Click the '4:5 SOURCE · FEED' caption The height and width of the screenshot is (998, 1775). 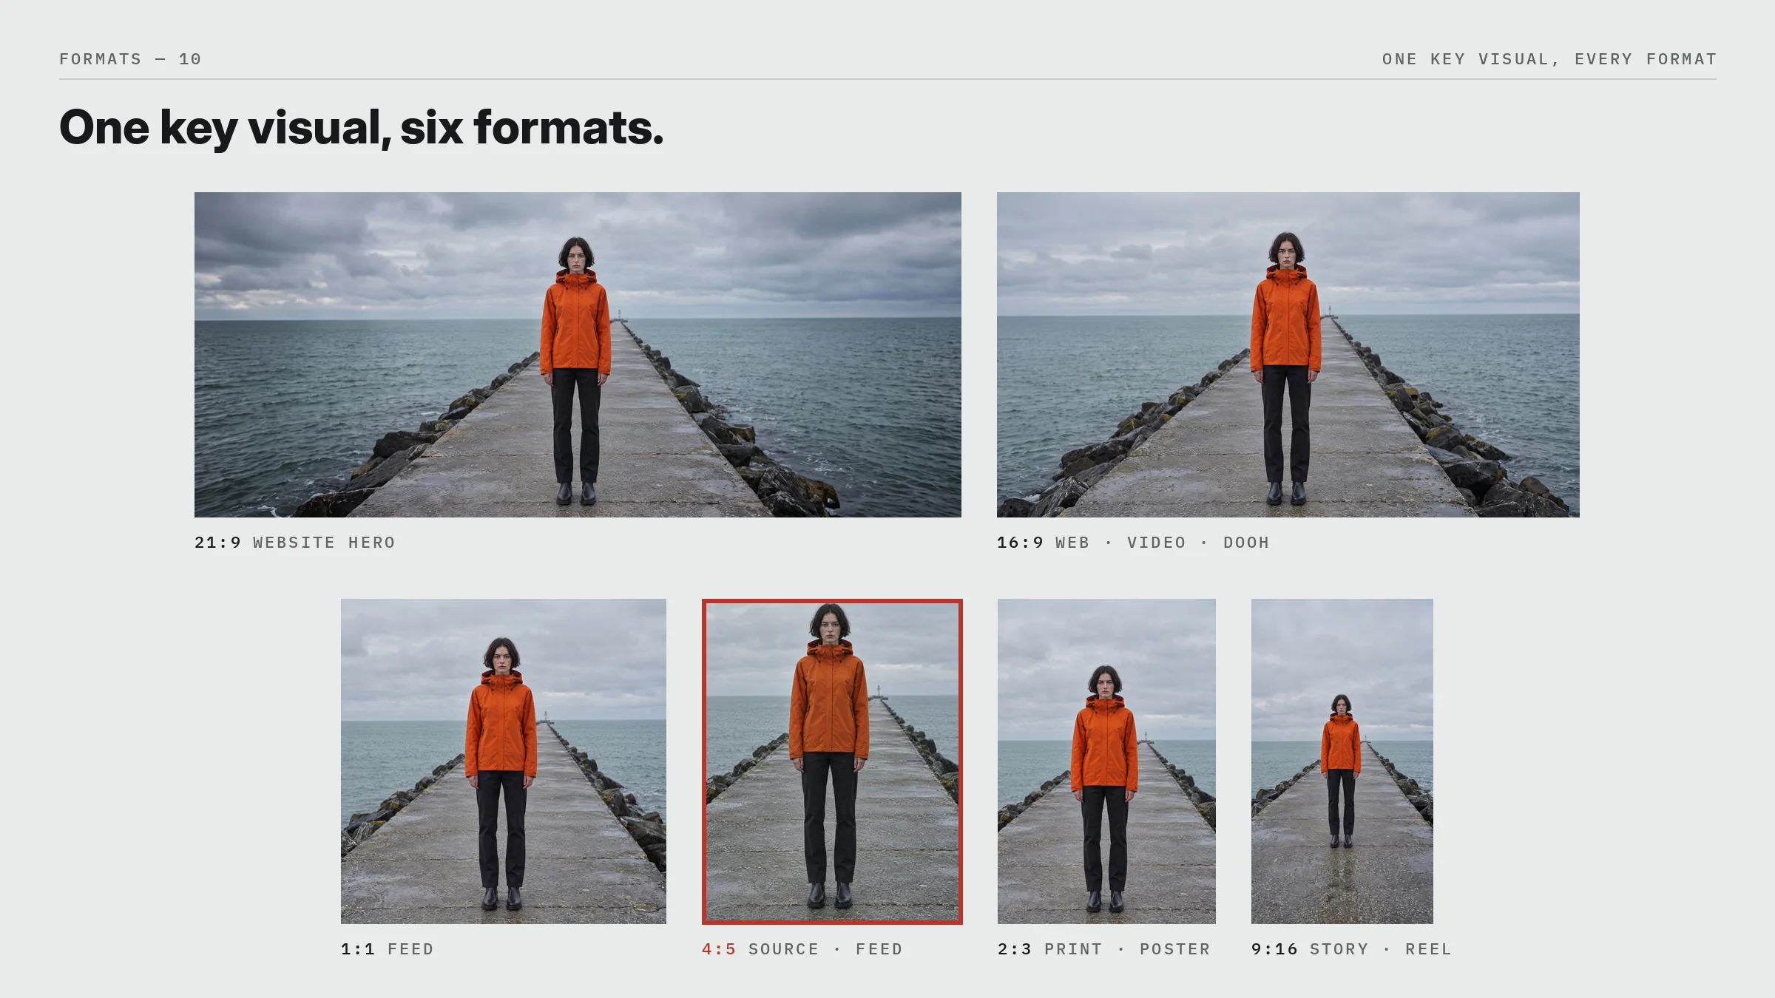(802, 949)
